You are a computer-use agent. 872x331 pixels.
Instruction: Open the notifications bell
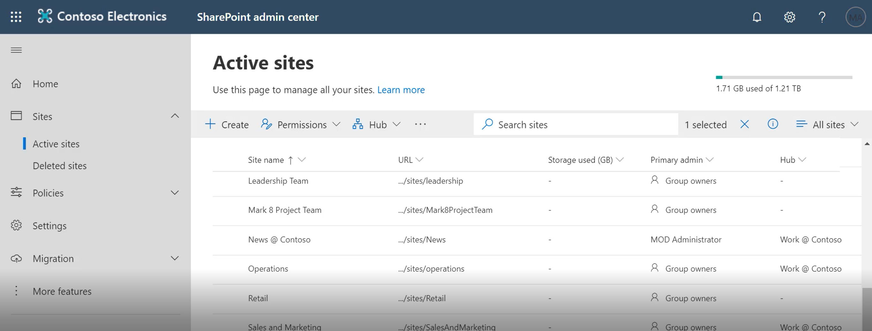(757, 17)
